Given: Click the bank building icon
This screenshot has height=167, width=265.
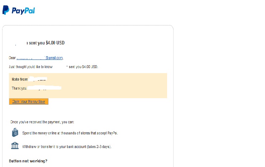Looking at the screenshot, I should pos(15,146).
